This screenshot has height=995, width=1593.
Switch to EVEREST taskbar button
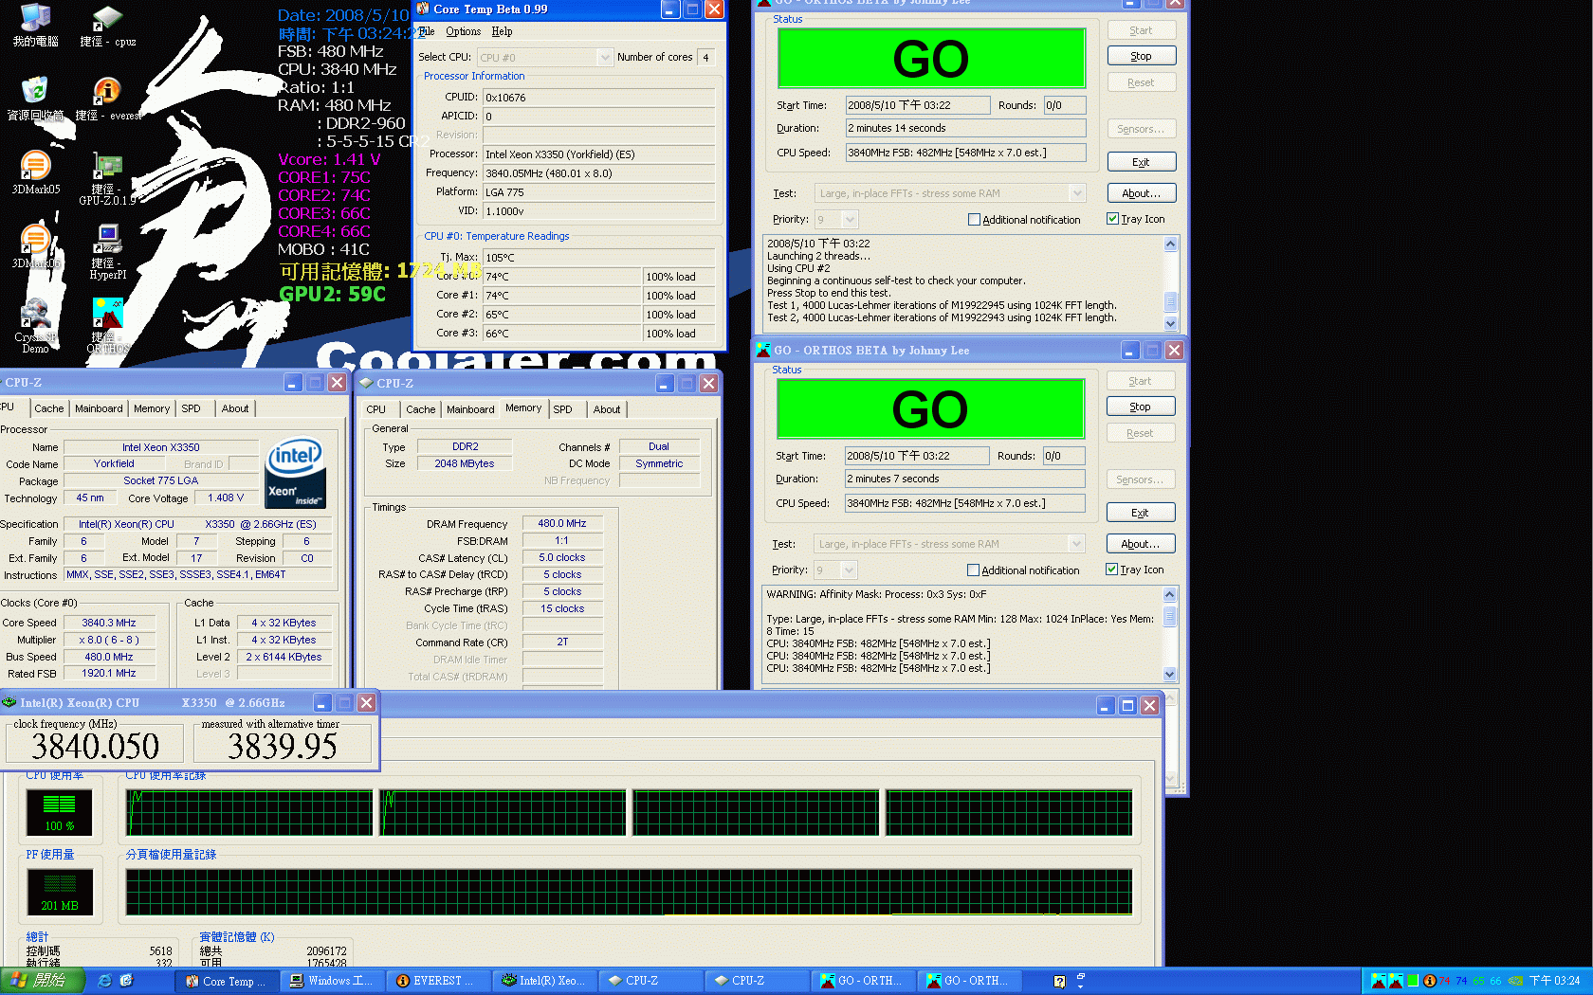(x=440, y=981)
